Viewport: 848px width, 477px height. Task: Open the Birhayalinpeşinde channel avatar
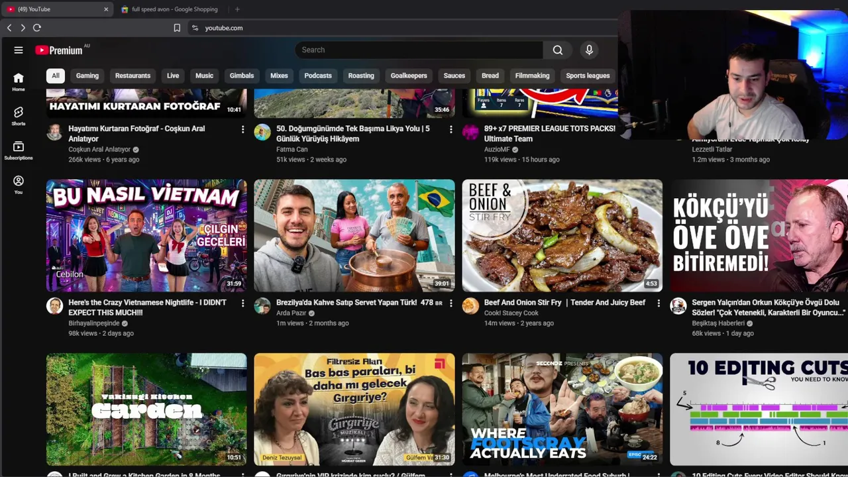point(54,305)
